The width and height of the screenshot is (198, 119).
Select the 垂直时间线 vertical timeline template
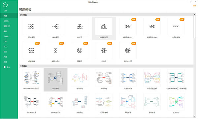[55, 50]
